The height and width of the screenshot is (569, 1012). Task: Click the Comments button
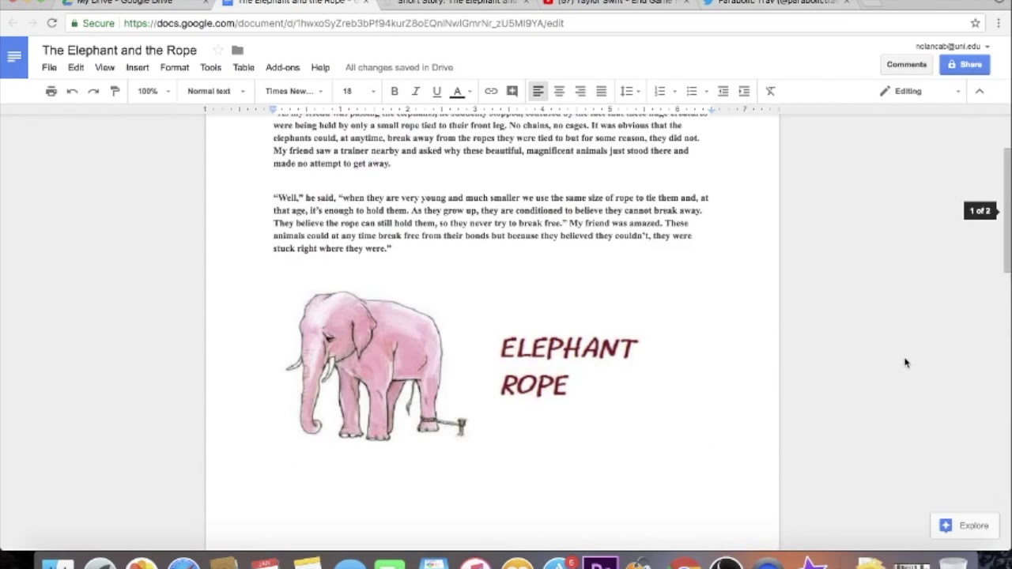tap(906, 65)
